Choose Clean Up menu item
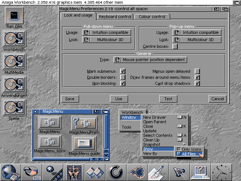Viewport: 241px width, 181px height. pyautogui.click(x=165, y=140)
